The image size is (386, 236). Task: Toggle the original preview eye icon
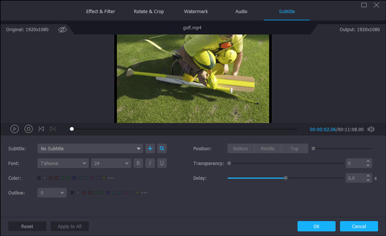[x=62, y=29]
